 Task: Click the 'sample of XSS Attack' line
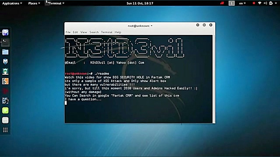point(115,81)
